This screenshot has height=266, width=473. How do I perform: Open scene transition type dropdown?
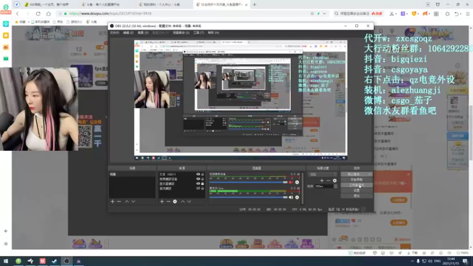(322, 174)
